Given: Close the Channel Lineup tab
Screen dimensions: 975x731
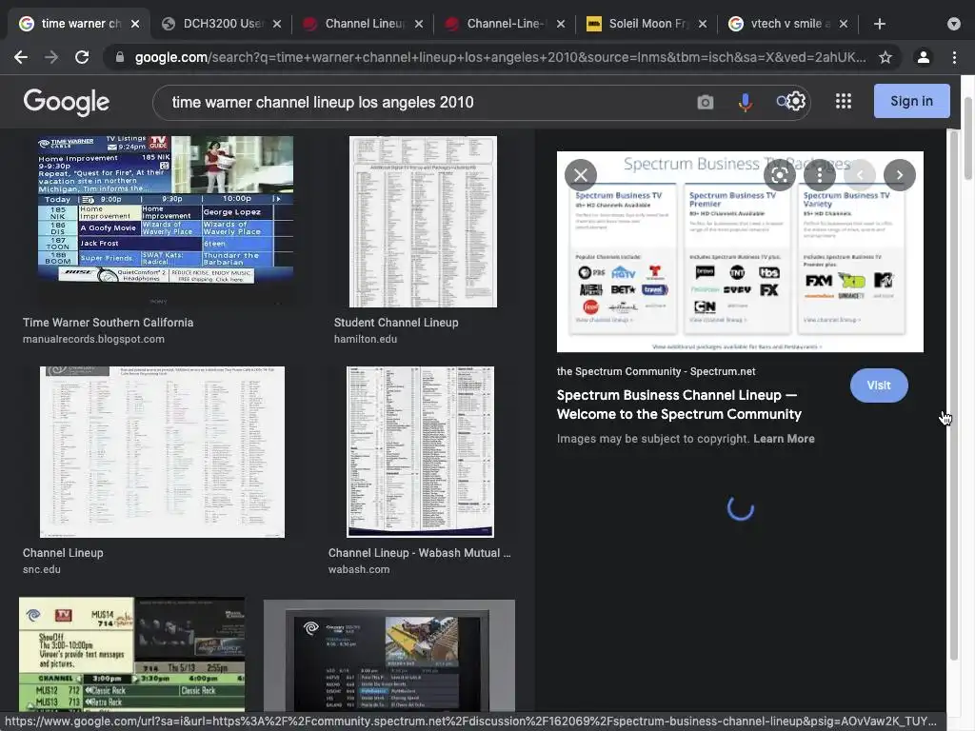Looking at the screenshot, I should 419,24.
